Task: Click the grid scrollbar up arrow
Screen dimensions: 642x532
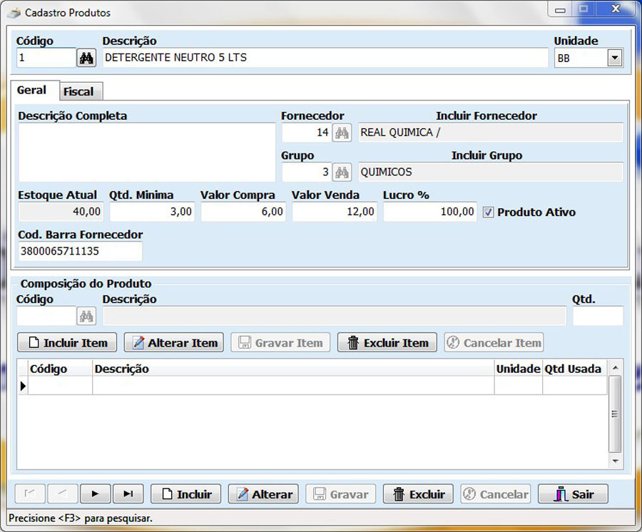Action: point(615,368)
